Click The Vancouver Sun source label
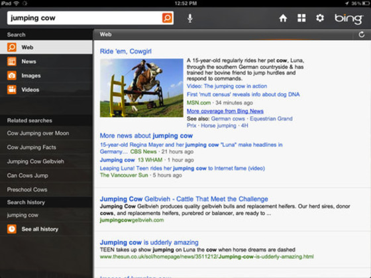Image resolution: width=371 pixels, height=278 pixels. click(x=124, y=175)
